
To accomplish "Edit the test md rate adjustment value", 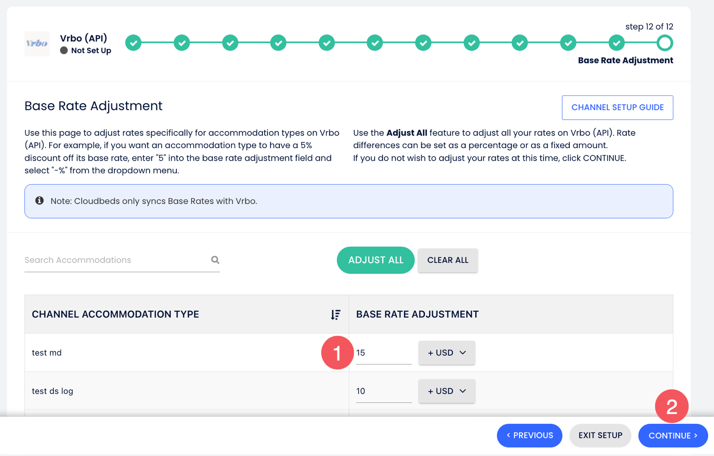I will tap(384, 353).
